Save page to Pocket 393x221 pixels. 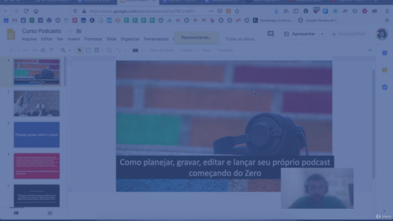click(x=220, y=11)
